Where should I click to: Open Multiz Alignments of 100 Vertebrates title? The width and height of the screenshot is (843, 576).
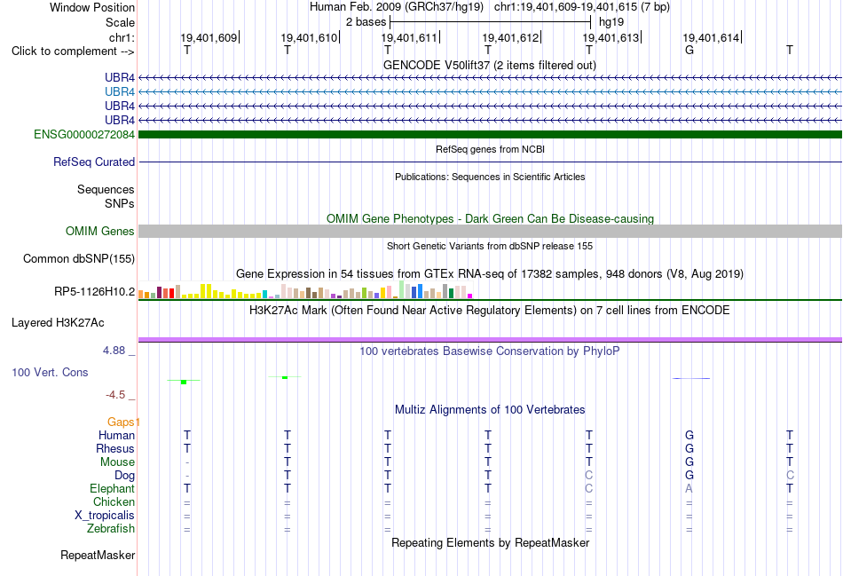[x=490, y=410]
